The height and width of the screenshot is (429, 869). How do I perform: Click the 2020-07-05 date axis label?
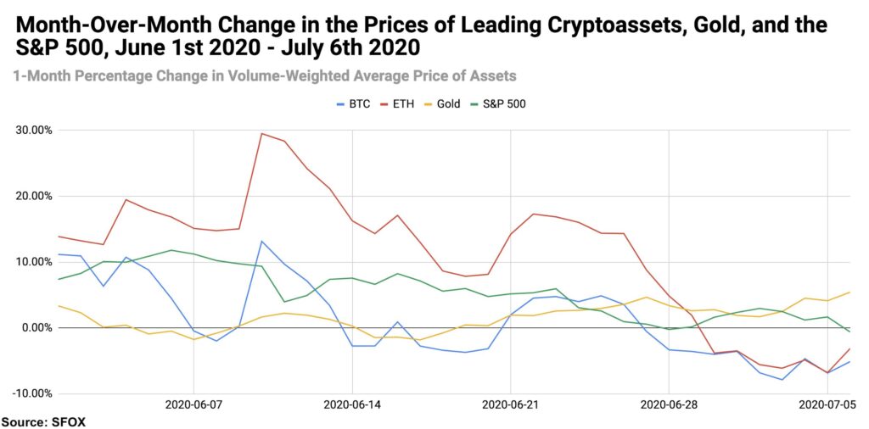pos(827,405)
